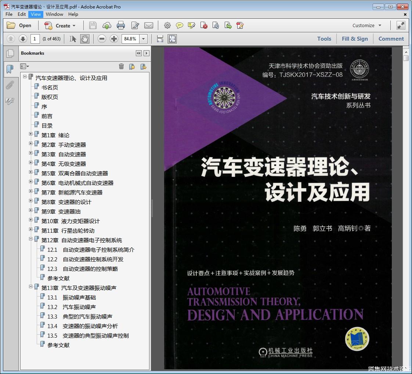Image resolution: width=412 pixels, height=374 pixels.
Task: Open the Comment pane
Action: point(391,39)
